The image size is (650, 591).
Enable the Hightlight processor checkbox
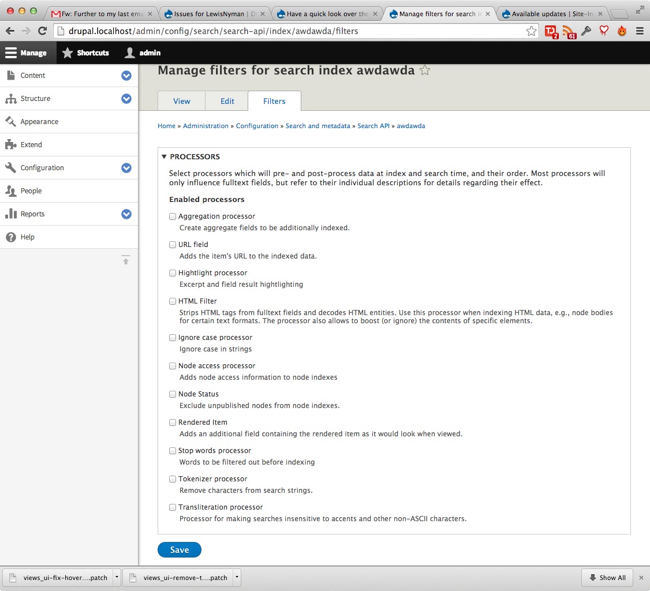coord(173,273)
